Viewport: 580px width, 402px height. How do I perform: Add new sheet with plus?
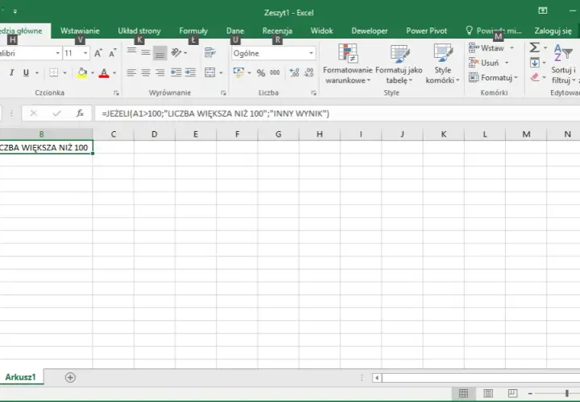[x=70, y=377]
